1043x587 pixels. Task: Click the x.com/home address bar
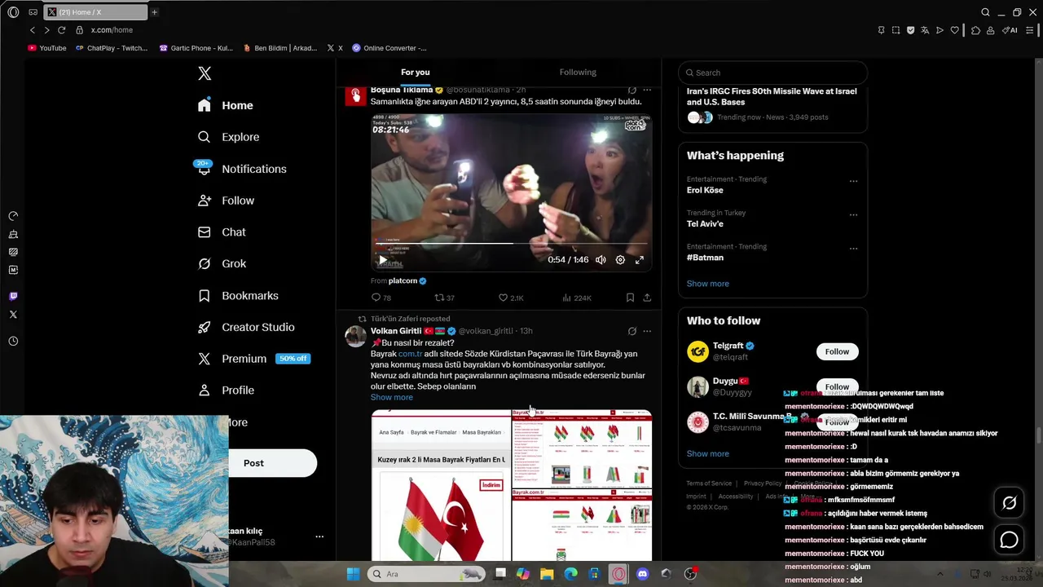point(112,30)
